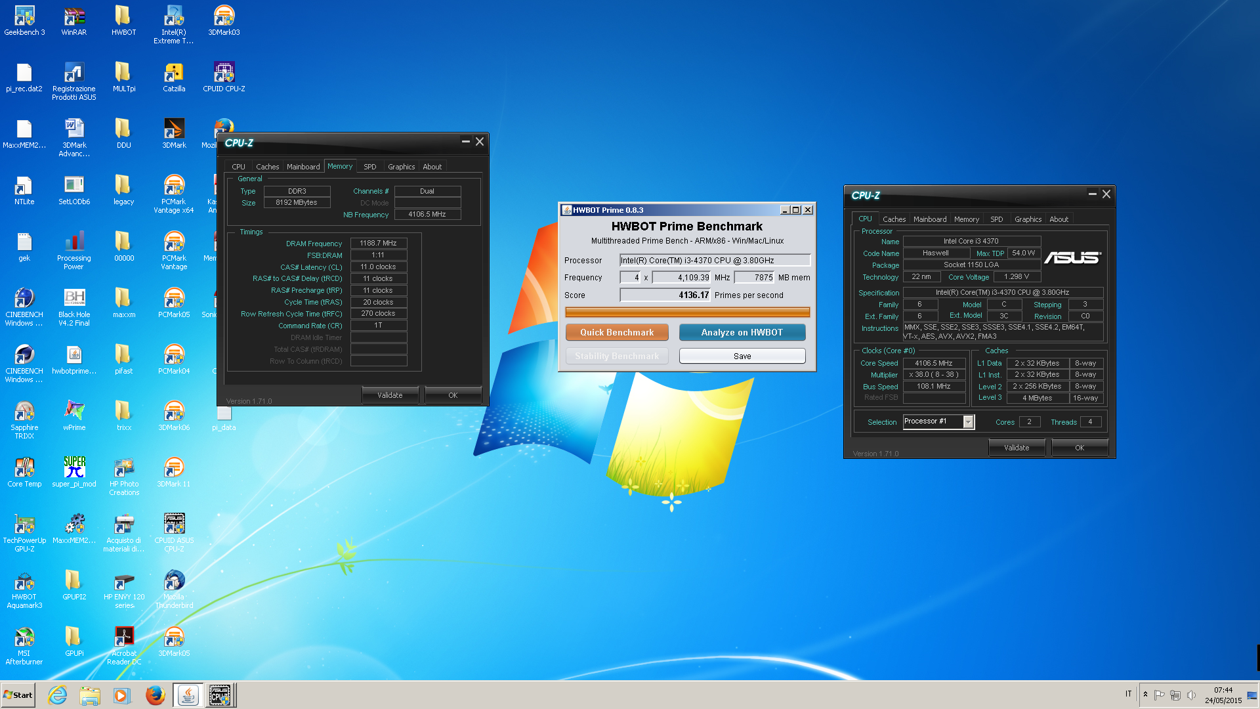1260x709 pixels.
Task: Open the WinRAR desktop shortcut
Action: [x=74, y=20]
